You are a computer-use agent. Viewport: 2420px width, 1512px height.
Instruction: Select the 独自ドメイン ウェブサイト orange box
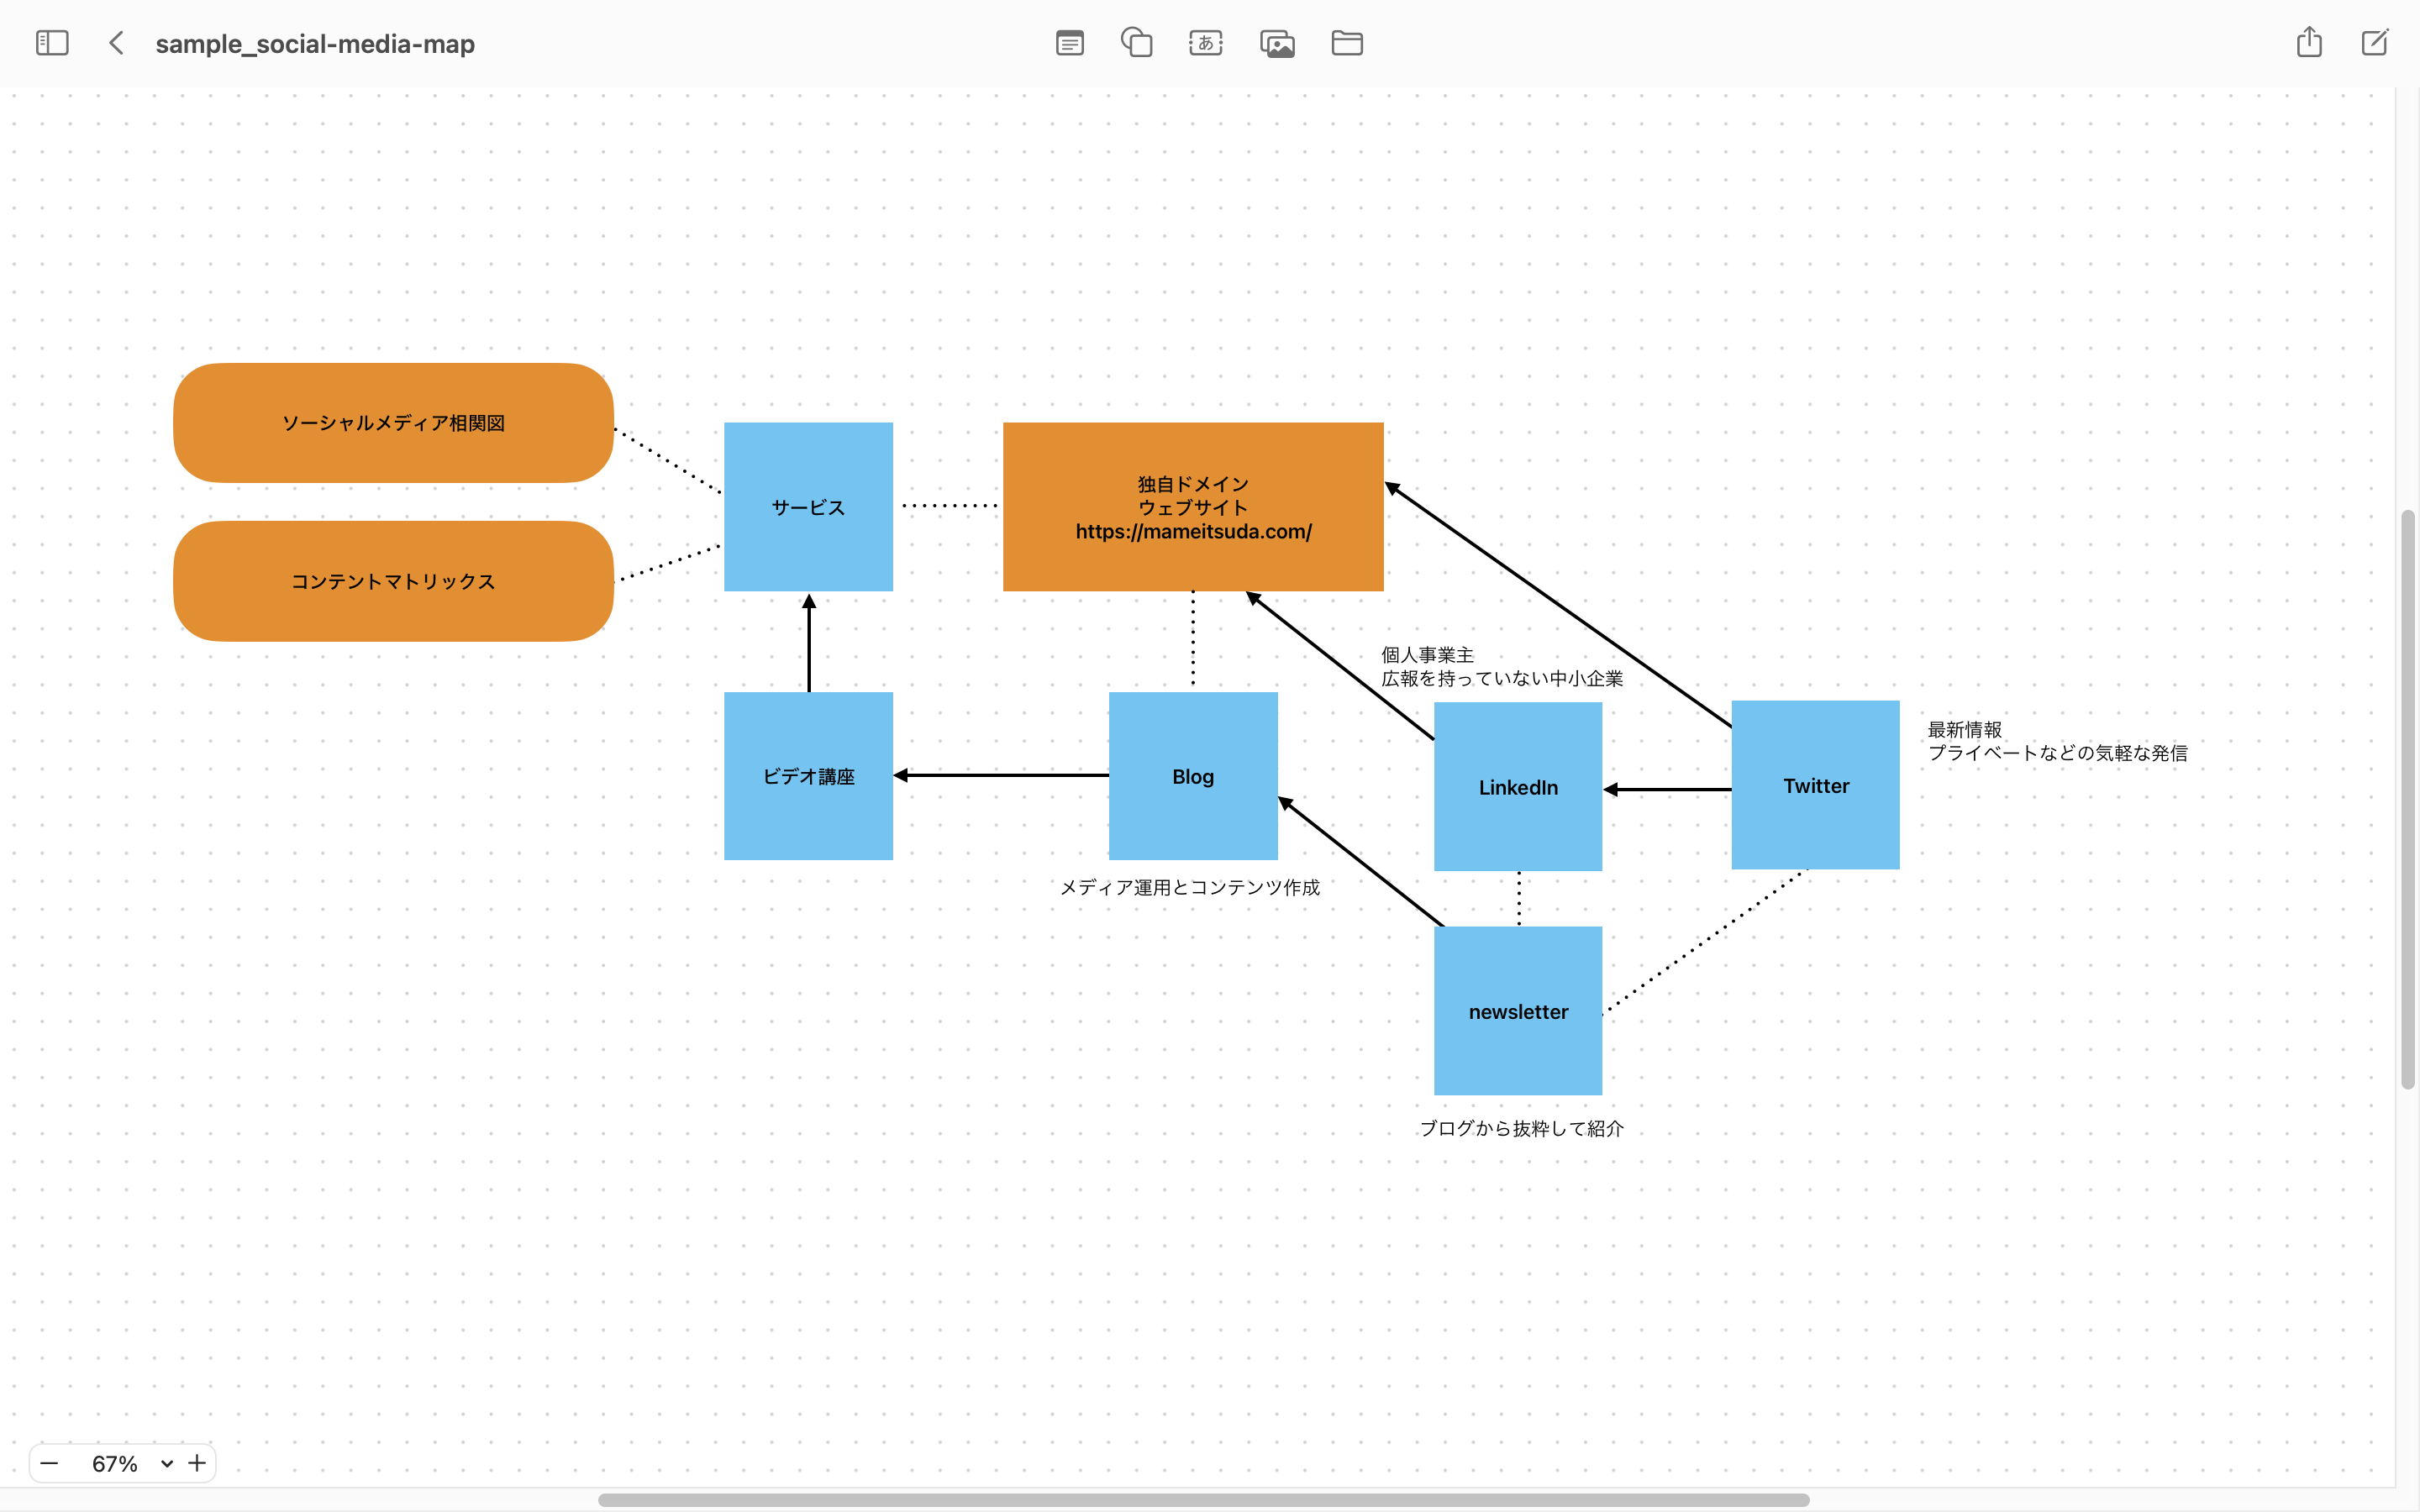(1193, 507)
